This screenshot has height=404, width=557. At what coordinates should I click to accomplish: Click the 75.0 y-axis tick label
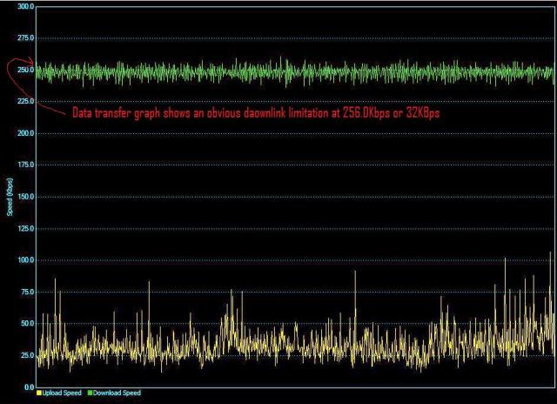(27, 292)
